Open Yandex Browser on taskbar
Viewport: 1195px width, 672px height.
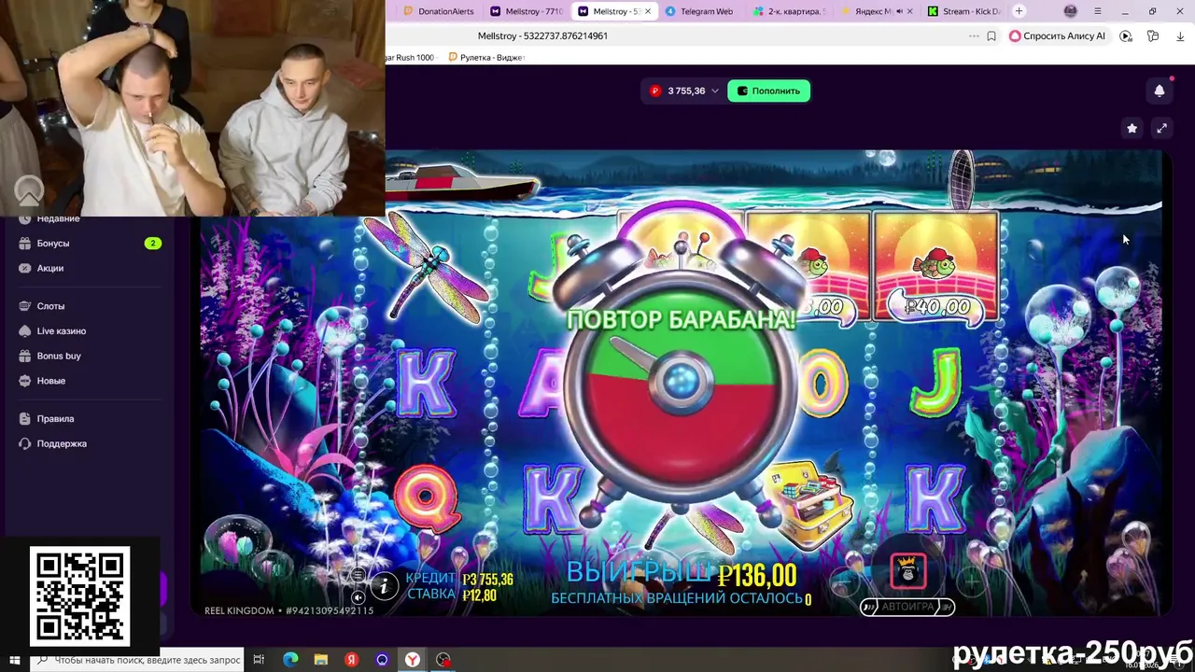412,660
